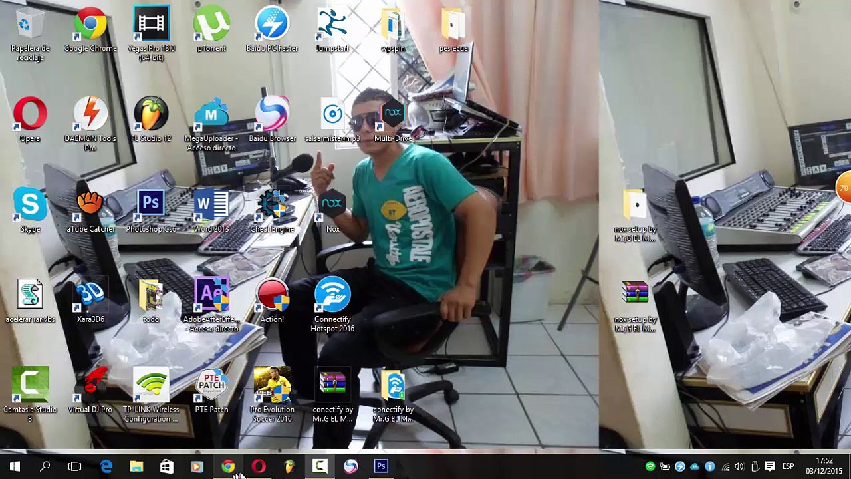
Task: Select the Cheat Engine desktop icon
Action: click(272, 206)
